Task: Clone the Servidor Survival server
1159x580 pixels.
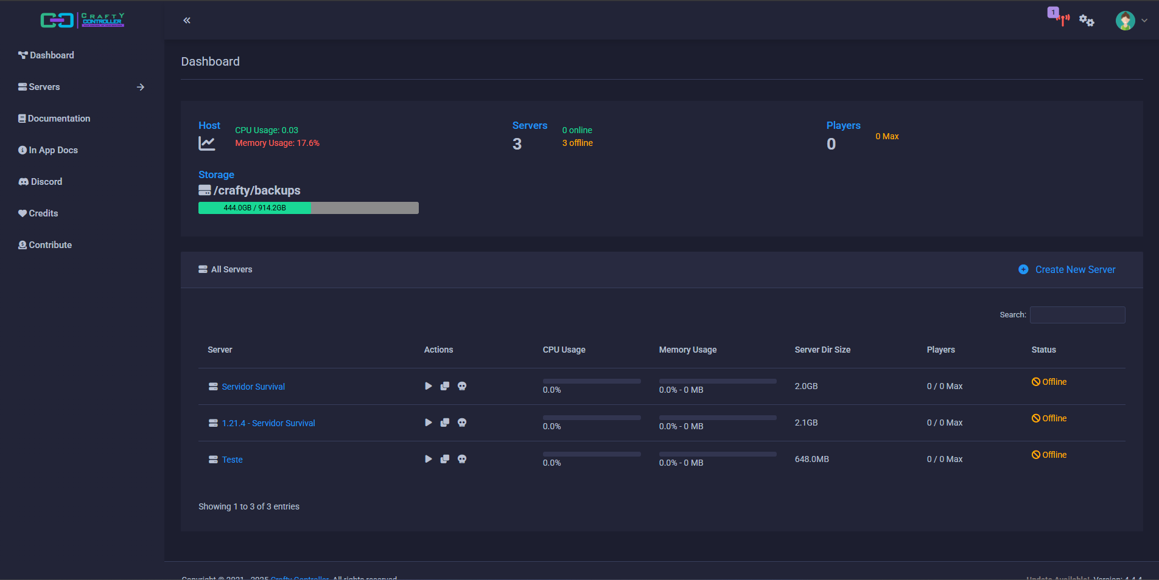Action: tap(445, 386)
